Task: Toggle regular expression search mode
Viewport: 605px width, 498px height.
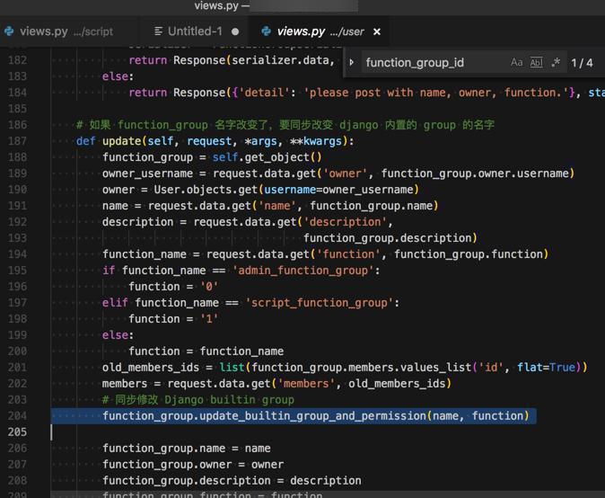Action: point(556,63)
